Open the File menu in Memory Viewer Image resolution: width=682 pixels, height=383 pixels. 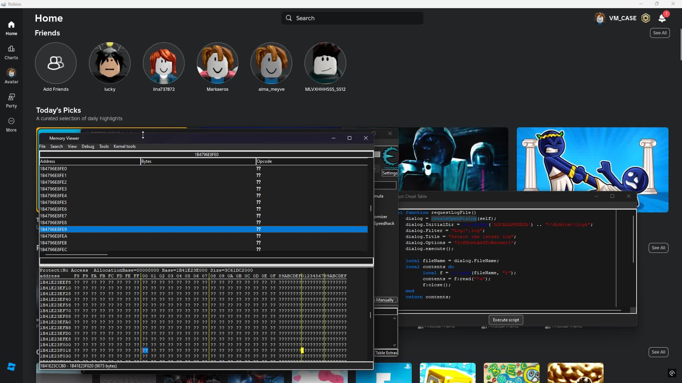[x=42, y=146]
